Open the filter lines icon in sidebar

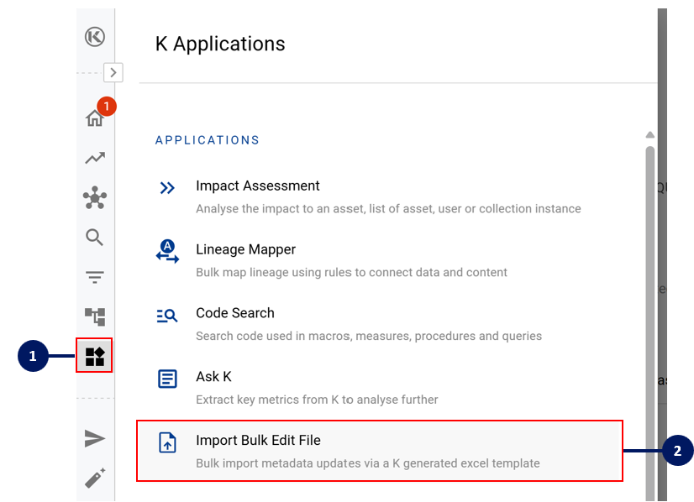pyautogui.click(x=95, y=278)
